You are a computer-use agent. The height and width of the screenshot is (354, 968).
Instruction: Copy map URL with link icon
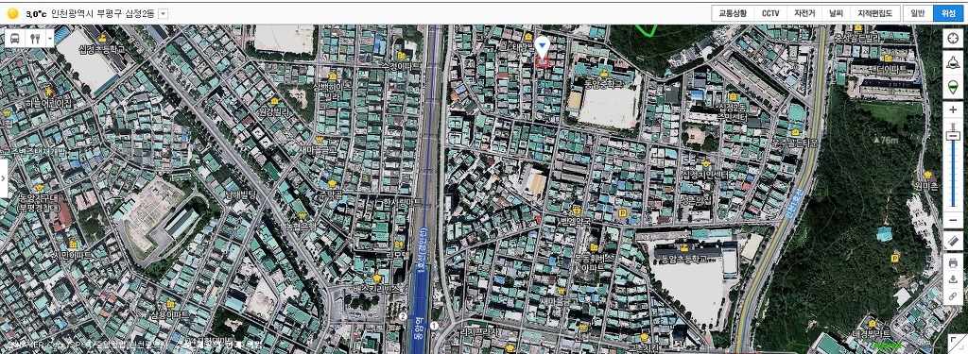point(953,296)
